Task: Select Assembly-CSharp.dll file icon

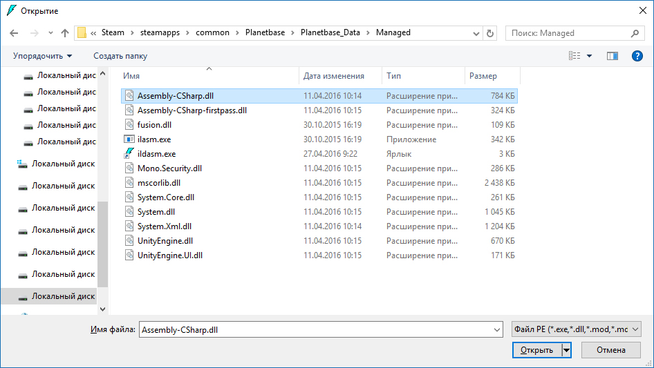Action: pos(130,95)
